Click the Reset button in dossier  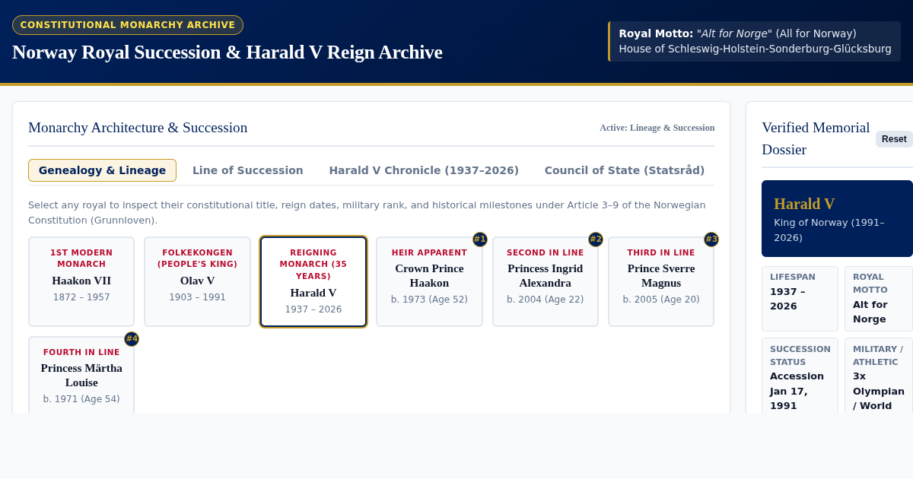894,139
